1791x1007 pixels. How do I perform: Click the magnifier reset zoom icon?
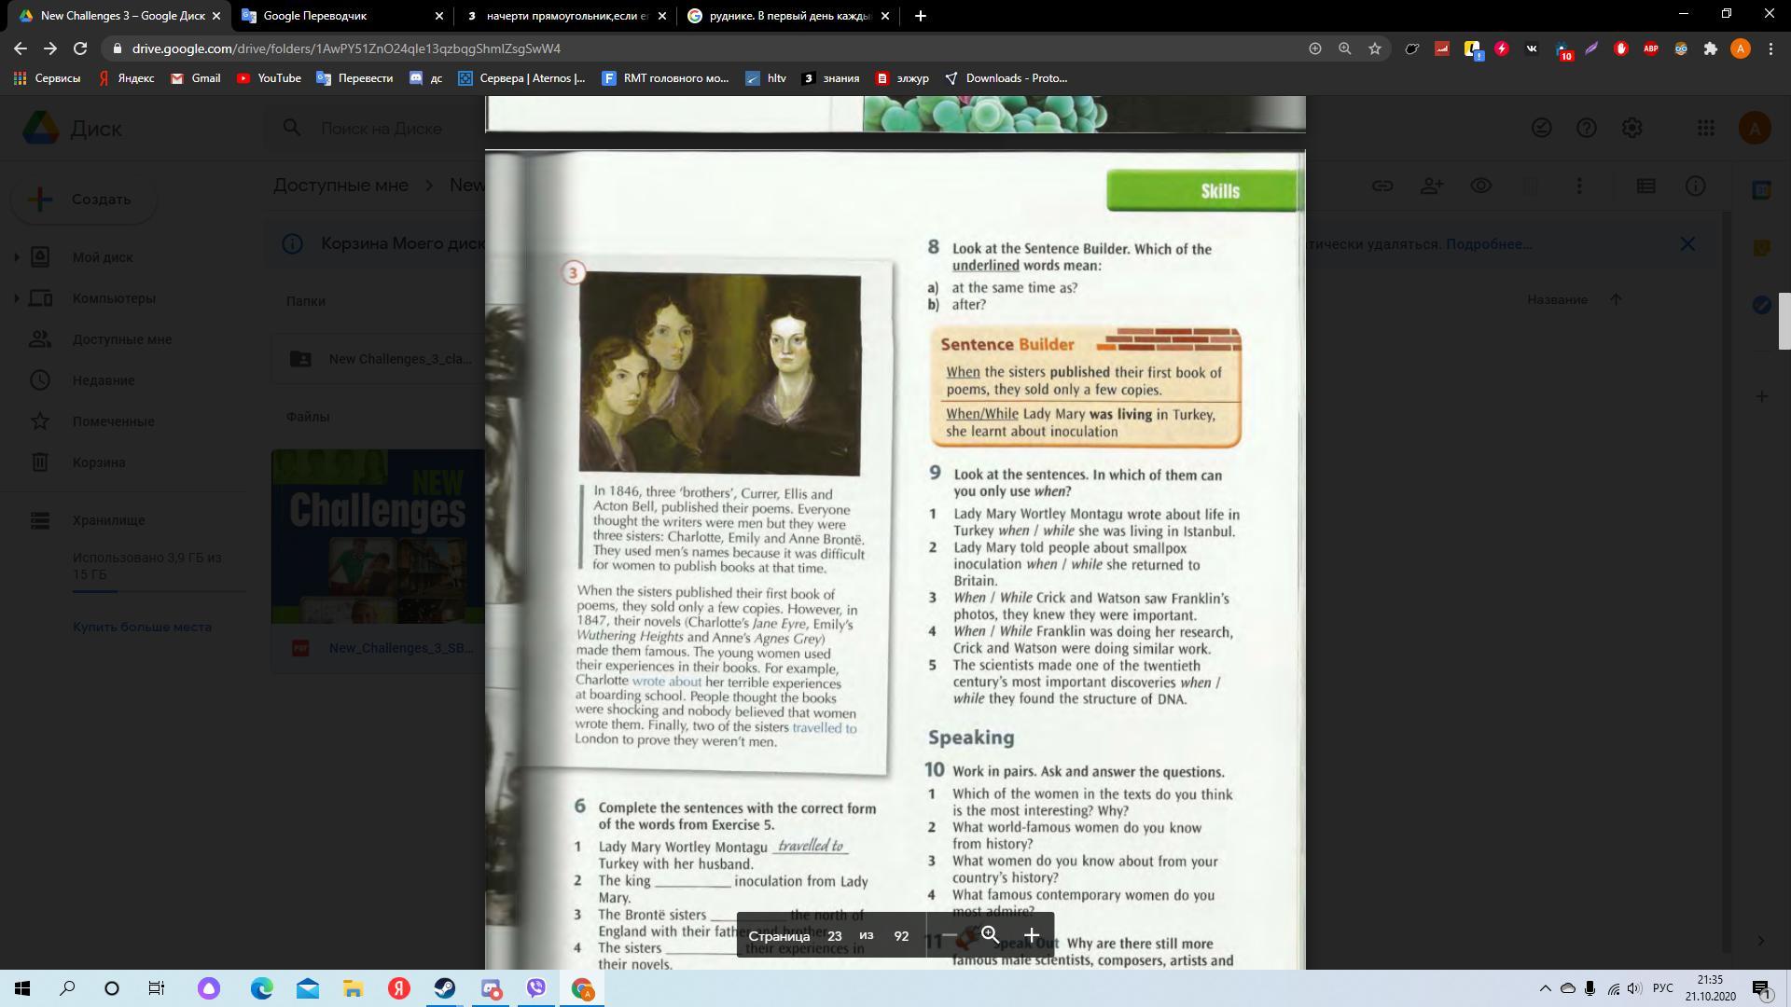990,935
